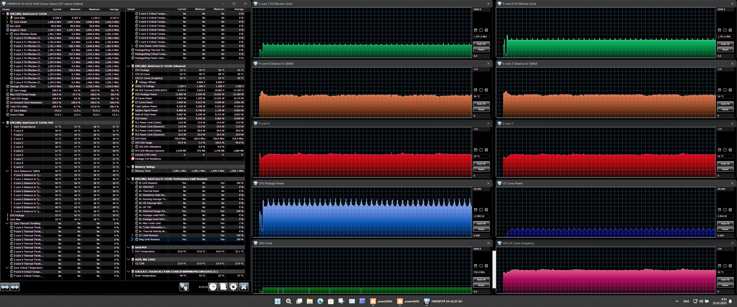The height and width of the screenshot is (307, 737).
Task: Open the Windows Start menu
Action: point(278,301)
